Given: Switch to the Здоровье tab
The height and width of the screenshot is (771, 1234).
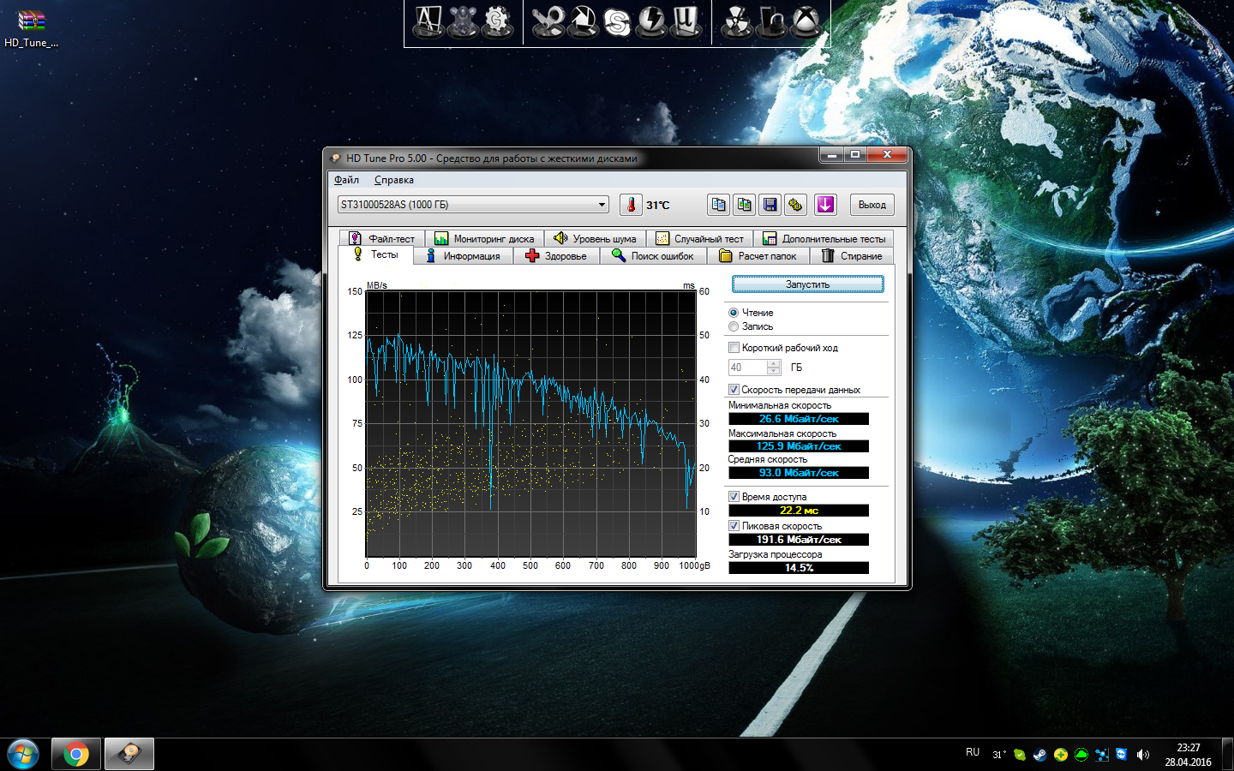Looking at the screenshot, I should click(556, 256).
